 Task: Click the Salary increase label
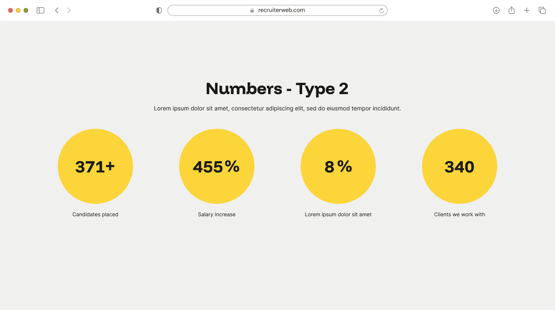pyautogui.click(x=217, y=215)
